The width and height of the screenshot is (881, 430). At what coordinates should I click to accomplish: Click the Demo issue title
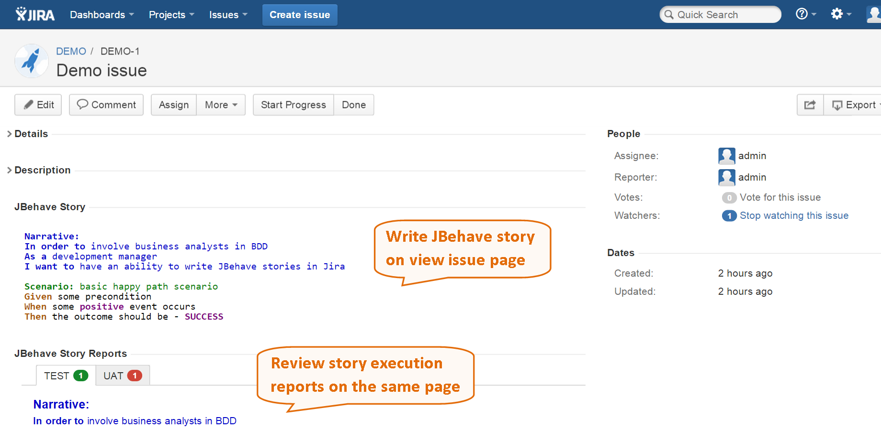102,70
